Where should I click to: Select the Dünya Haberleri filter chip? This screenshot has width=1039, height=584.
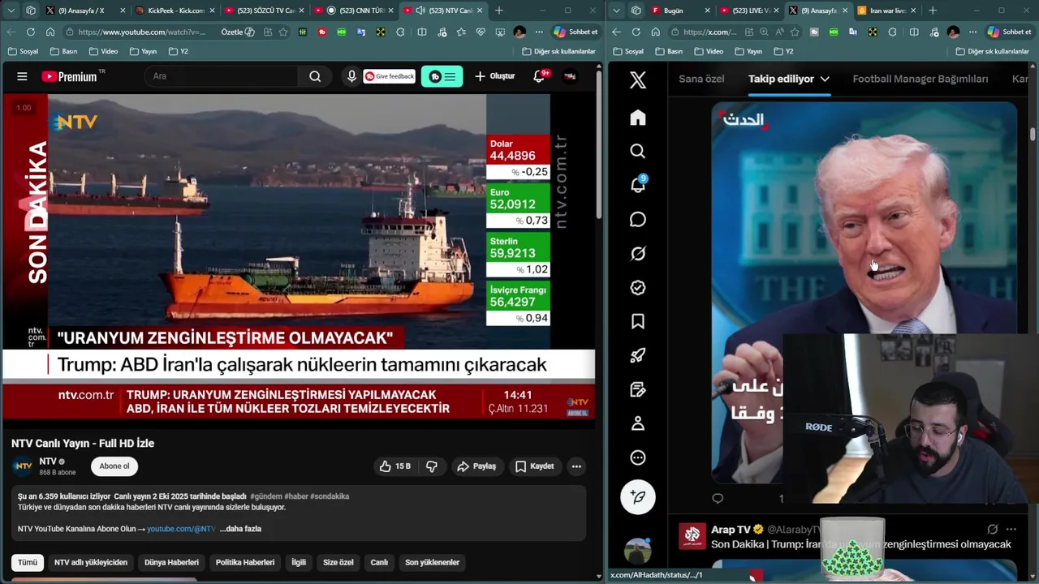[171, 562]
